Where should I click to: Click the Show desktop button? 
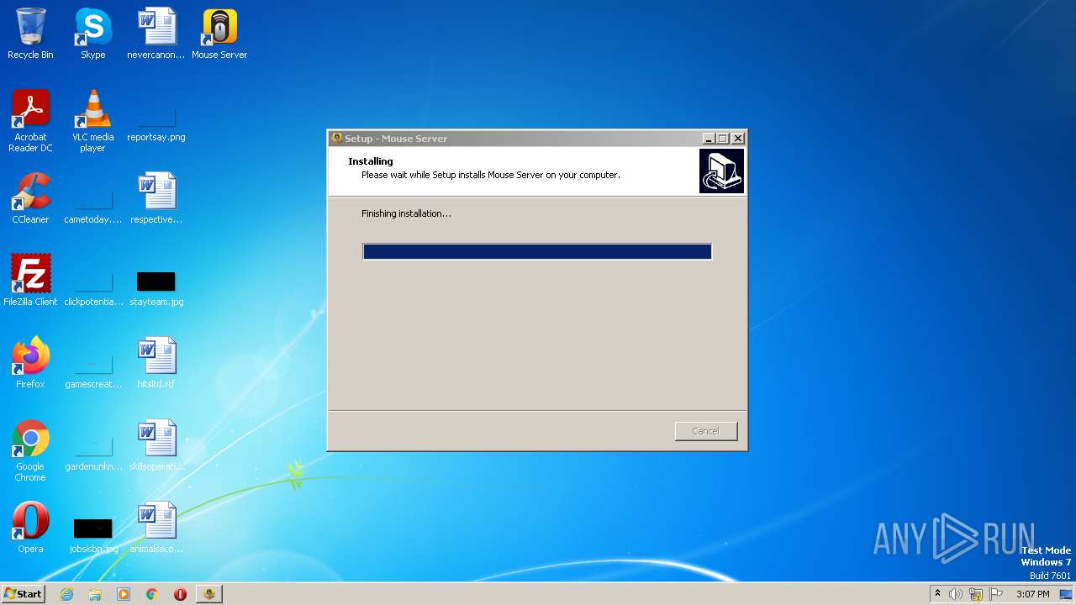tap(1066, 594)
